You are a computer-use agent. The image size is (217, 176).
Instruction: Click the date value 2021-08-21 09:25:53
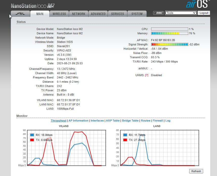[70, 63]
